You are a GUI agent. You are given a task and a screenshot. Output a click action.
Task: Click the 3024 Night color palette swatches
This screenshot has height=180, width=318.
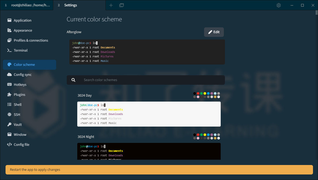pos(206,136)
